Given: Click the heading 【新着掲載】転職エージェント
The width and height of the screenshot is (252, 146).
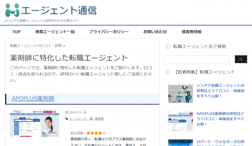Looking at the screenshot, I should pos(204,72).
